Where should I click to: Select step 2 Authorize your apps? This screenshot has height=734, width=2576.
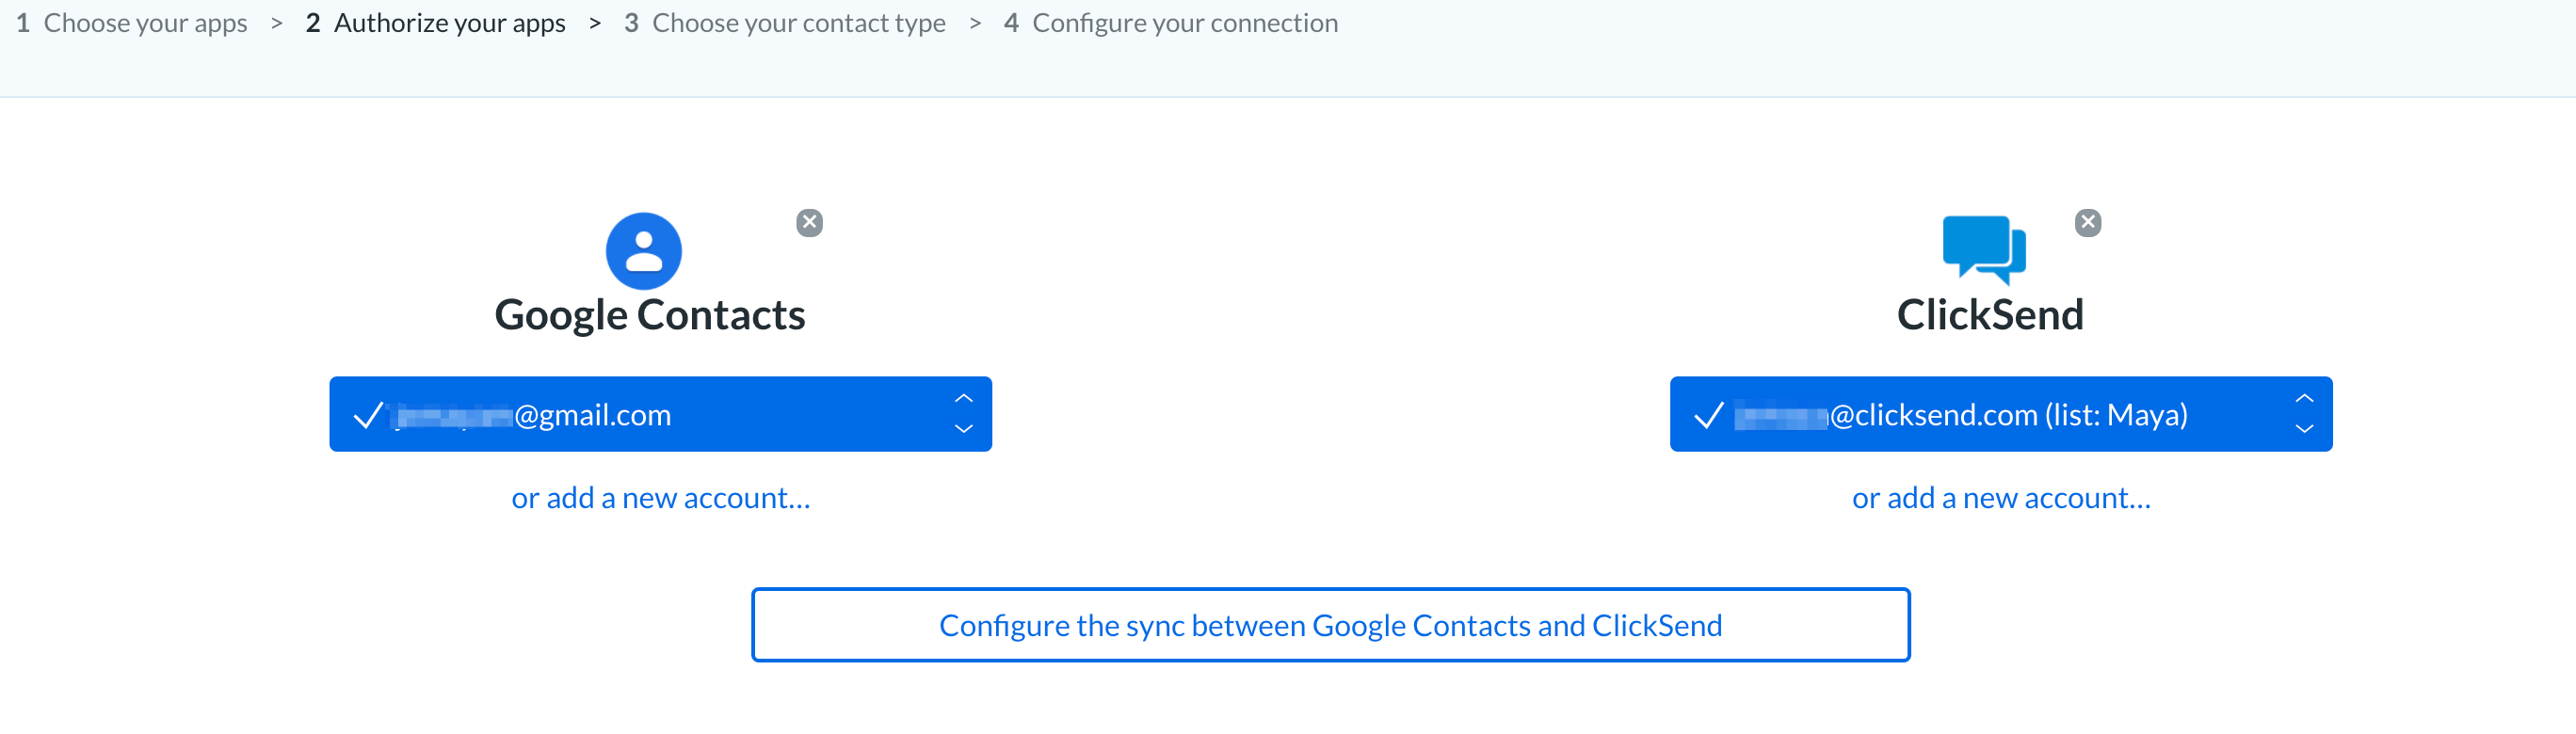[436, 23]
